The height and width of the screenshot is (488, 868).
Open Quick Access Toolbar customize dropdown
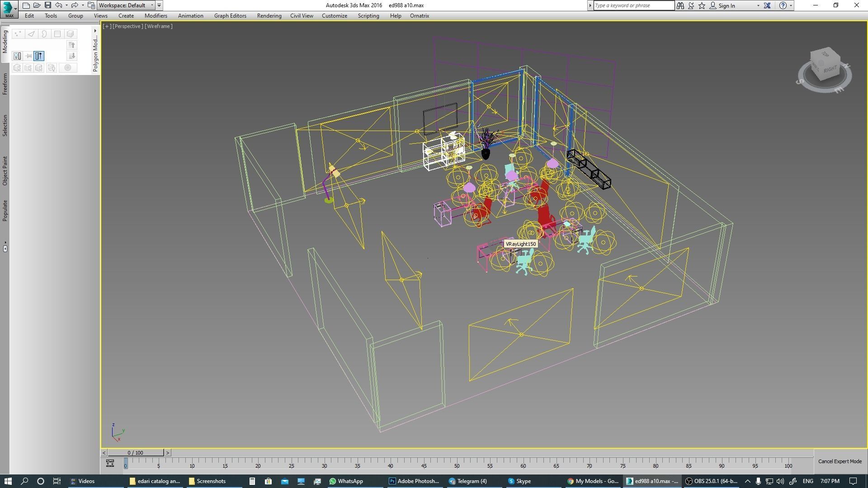tap(159, 5)
